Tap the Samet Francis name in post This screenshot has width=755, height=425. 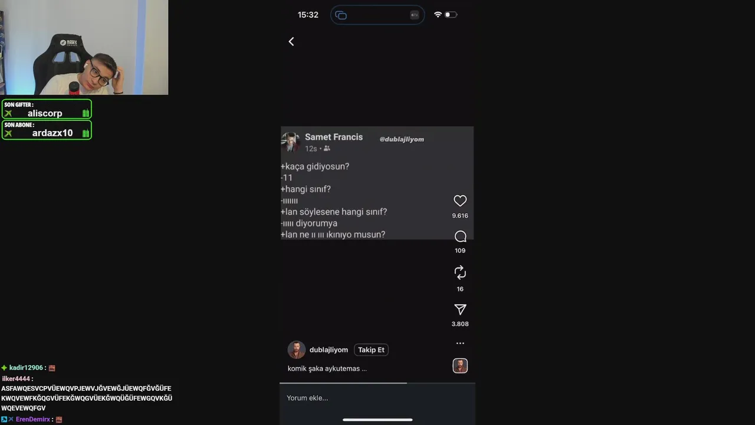(334, 137)
